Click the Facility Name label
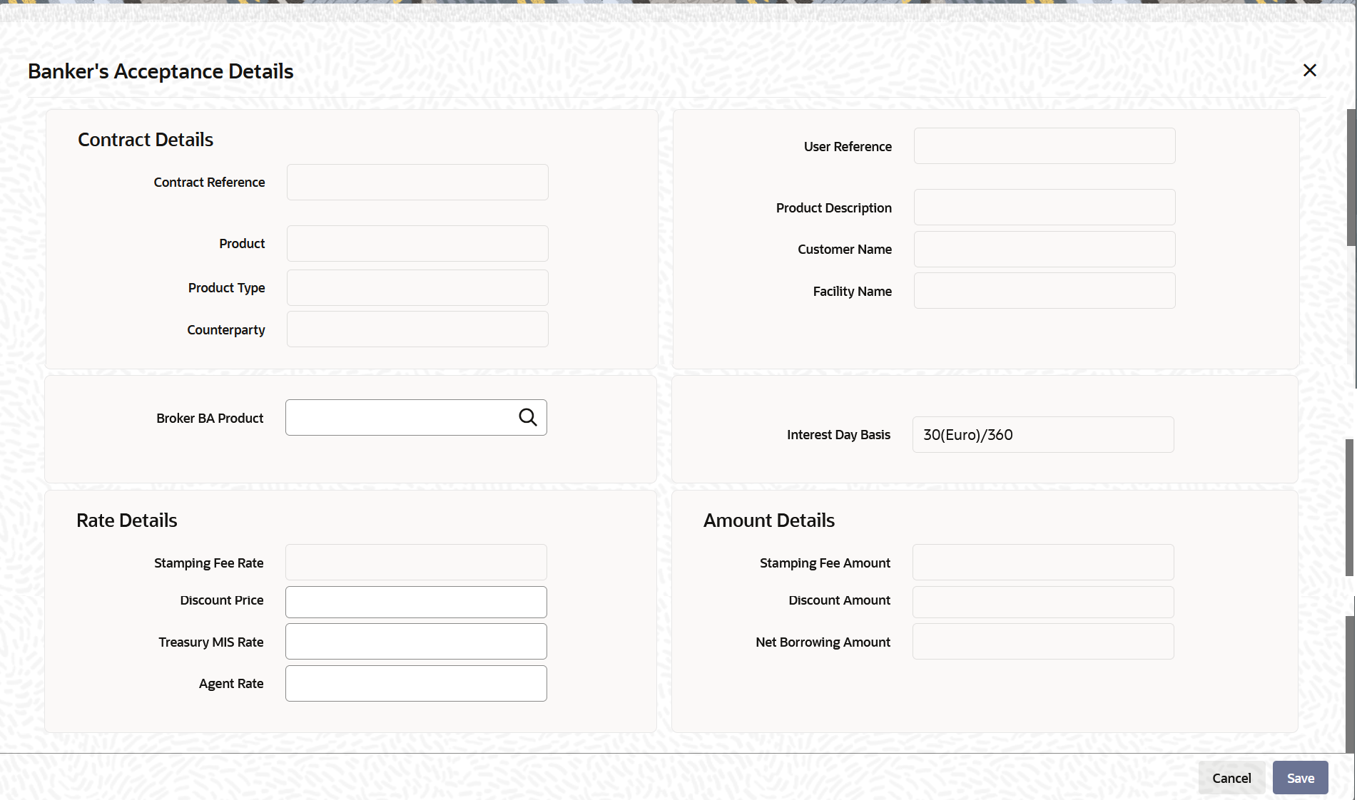The image size is (1357, 800). click(853, 292)
